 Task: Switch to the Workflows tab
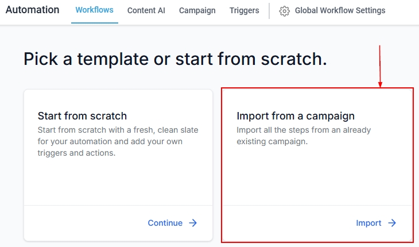[94, 10]
